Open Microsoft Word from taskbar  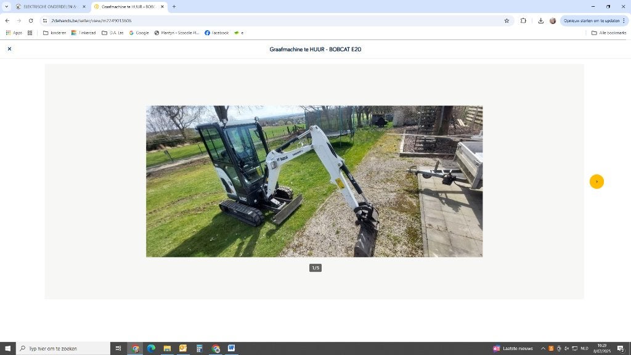232,349
